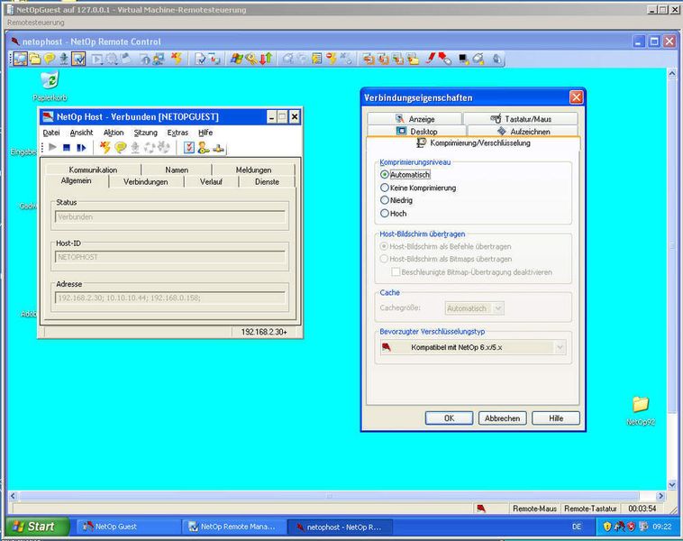
Task: Open the Remotesteuerung menu in outer window
Action: pos(36,23)
